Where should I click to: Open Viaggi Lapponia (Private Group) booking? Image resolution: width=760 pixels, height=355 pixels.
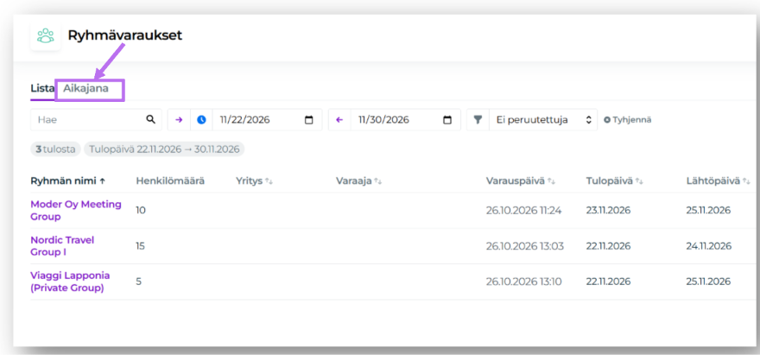click(x=70, y=282)
